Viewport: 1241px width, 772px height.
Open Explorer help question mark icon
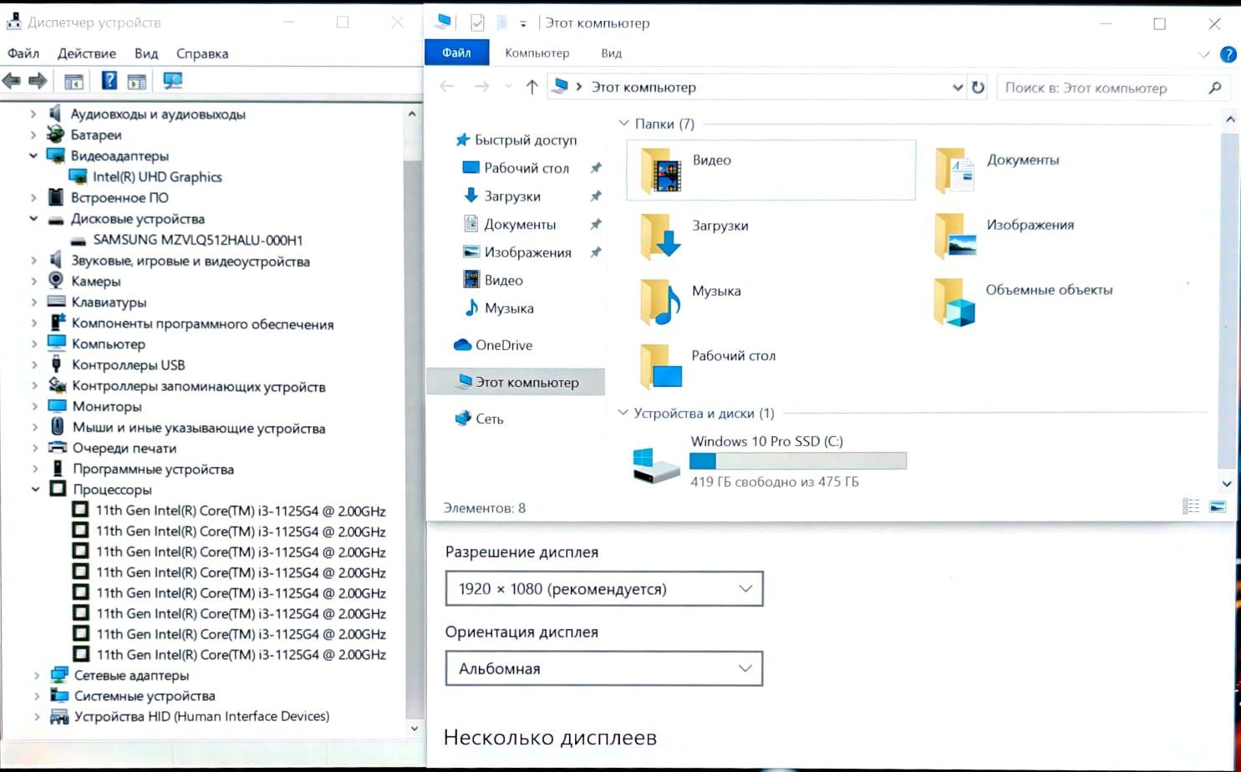1228,54
